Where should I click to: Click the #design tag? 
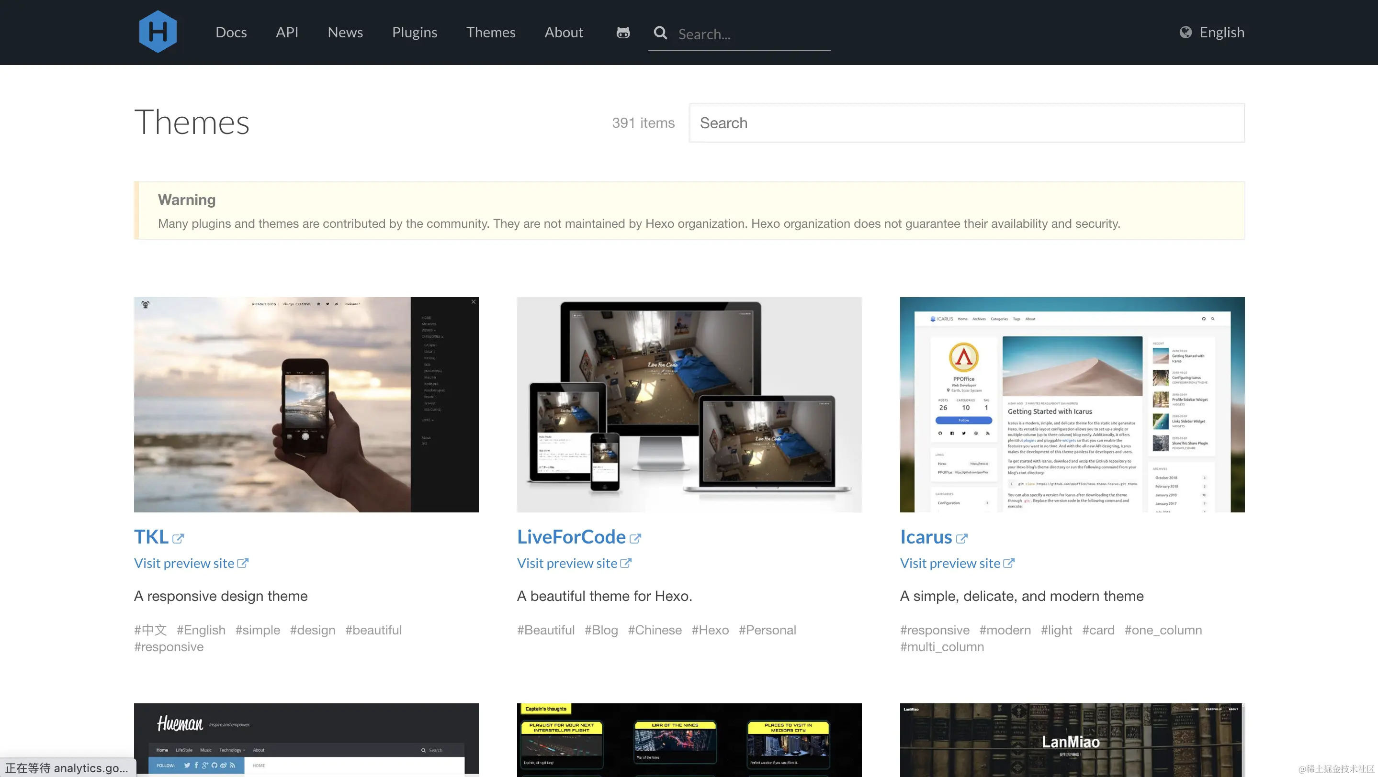click(312, 630)
